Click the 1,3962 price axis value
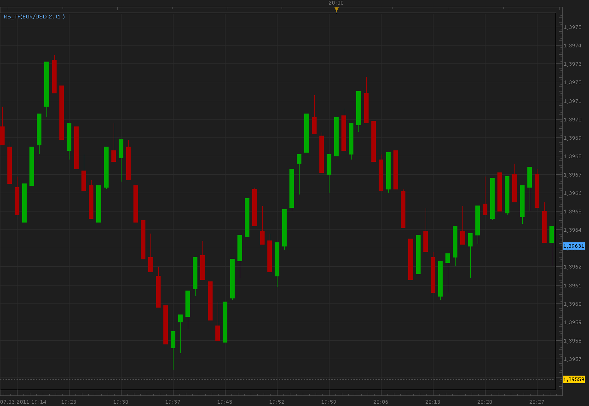The width and height of the screenshot is (589, 406). click(573, 267)
